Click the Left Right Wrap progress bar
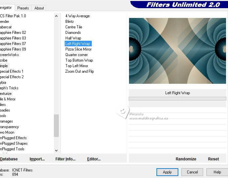The width and height of the screenshot is (228, 178). pos(177,99)
